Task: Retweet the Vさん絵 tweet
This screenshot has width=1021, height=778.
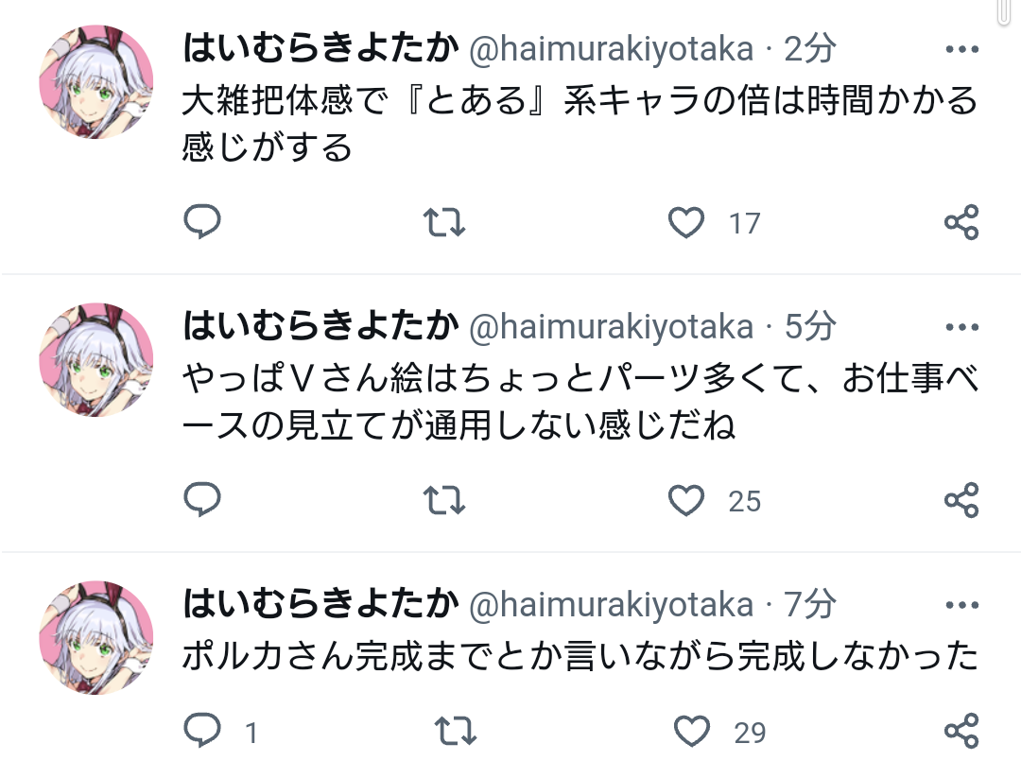Action: point(442,500)
